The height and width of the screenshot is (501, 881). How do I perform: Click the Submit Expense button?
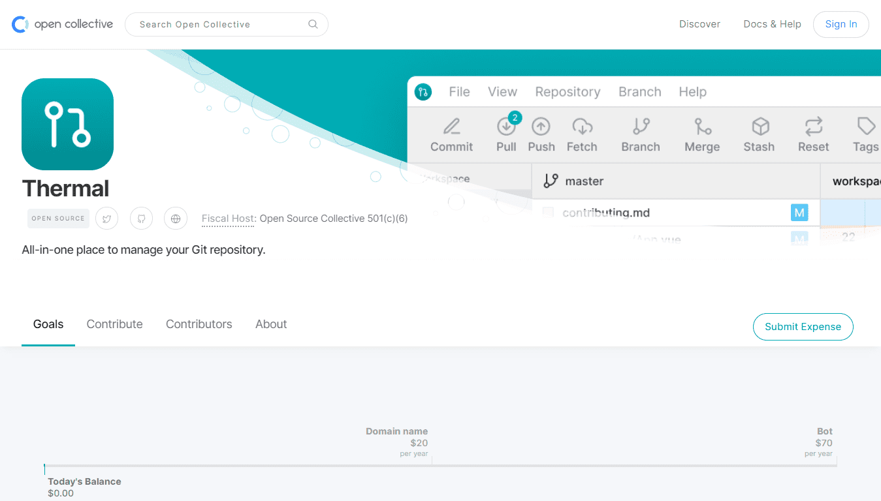(803, 327)
